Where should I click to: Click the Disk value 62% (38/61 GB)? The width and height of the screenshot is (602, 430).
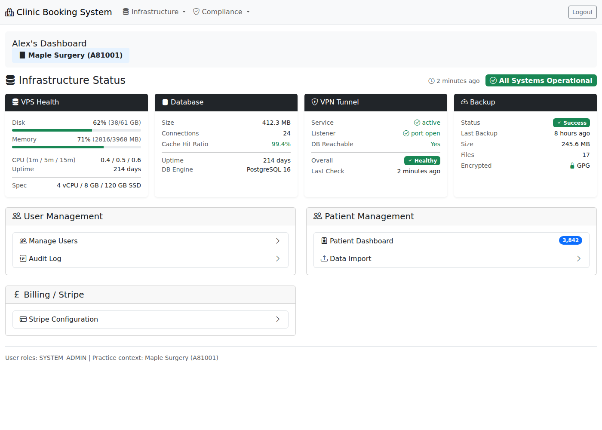pyautogui.click(x=117, y=123)
